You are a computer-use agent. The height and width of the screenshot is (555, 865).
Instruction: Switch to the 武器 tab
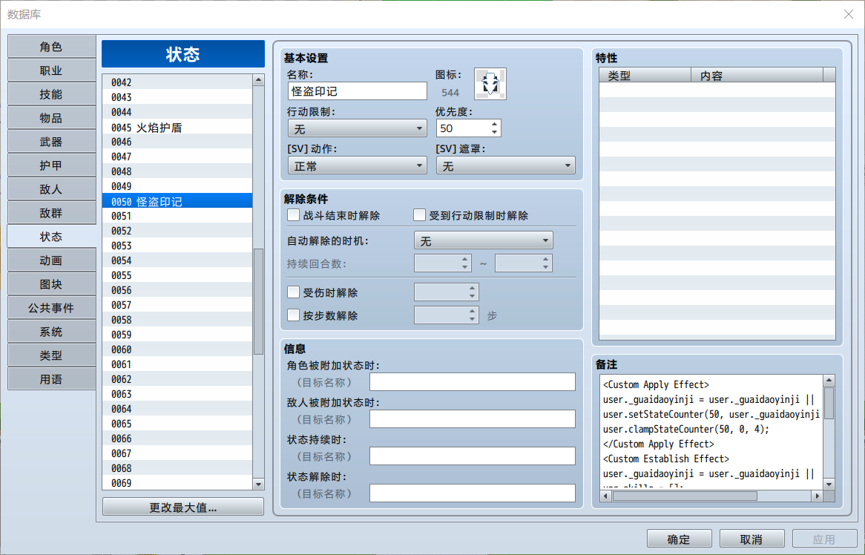51,142
